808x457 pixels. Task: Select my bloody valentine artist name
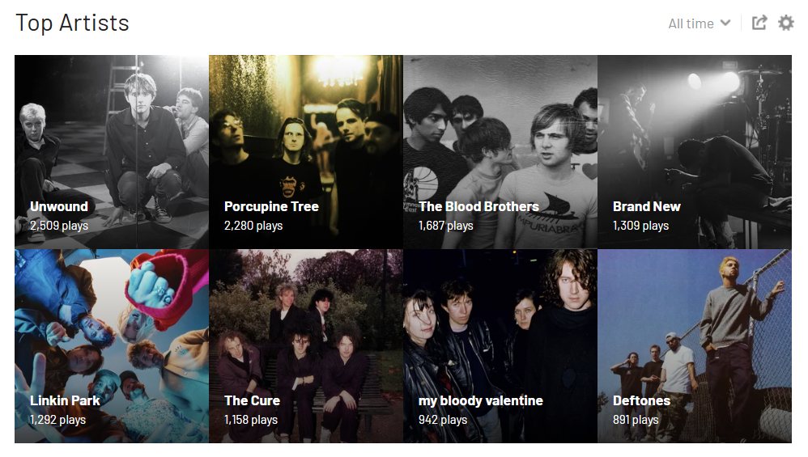coord(481,400)
